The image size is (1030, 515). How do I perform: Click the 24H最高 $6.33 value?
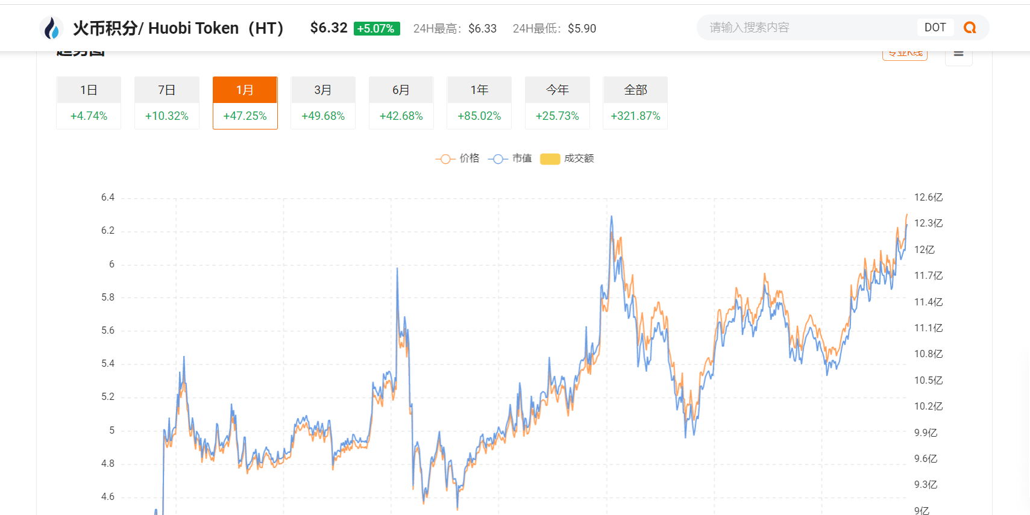click(x=483, y=28)
